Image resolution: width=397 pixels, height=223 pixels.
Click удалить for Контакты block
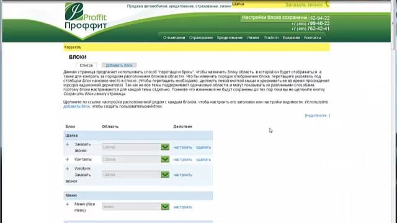tap(203, 160)
